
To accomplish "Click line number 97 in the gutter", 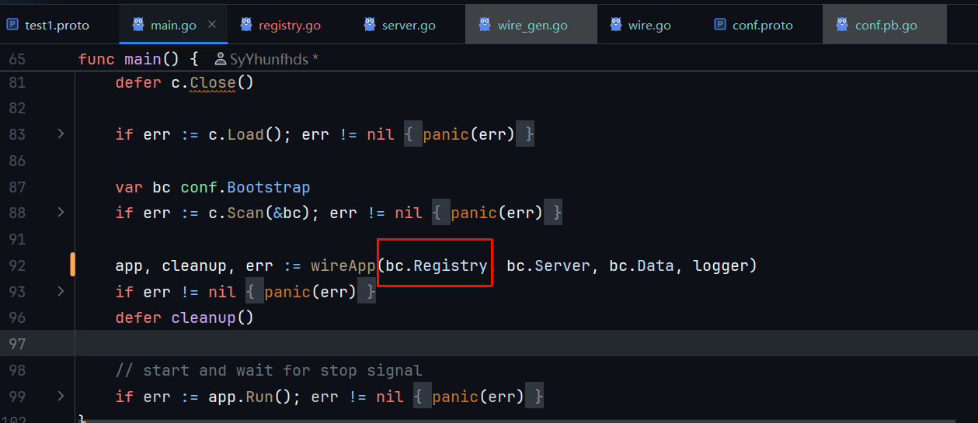I will click(17, 344).
